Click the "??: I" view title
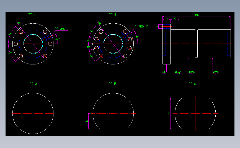Image resolution: width=240 pixels, height=148 pixels. [32, 15]
